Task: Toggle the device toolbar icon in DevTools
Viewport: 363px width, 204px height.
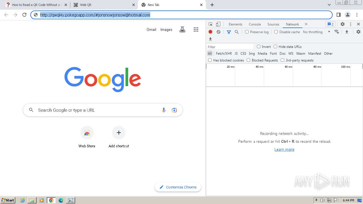Action: click(x=218, y=24)
